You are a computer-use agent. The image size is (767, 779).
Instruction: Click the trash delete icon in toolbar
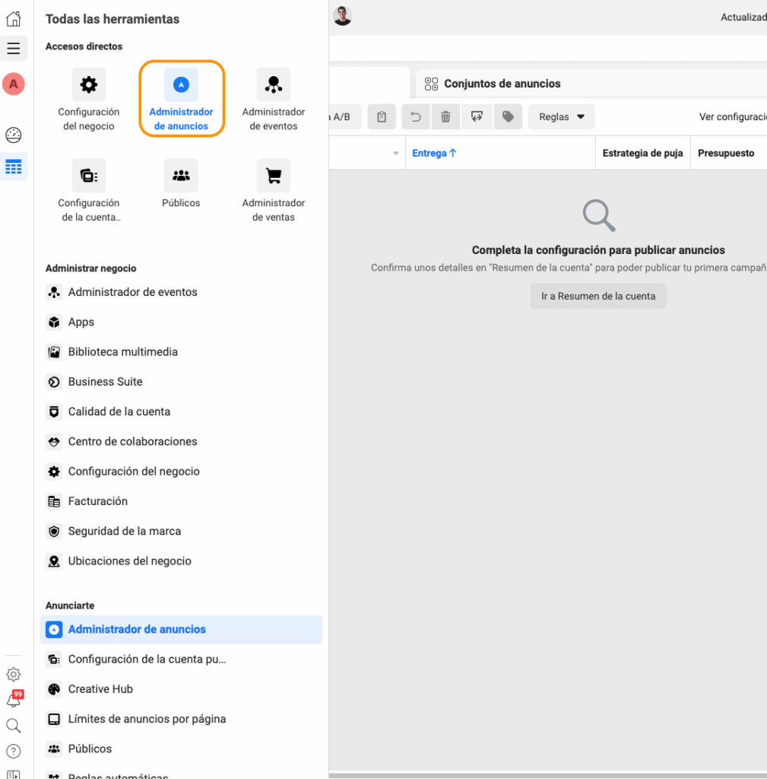[445, 117]
